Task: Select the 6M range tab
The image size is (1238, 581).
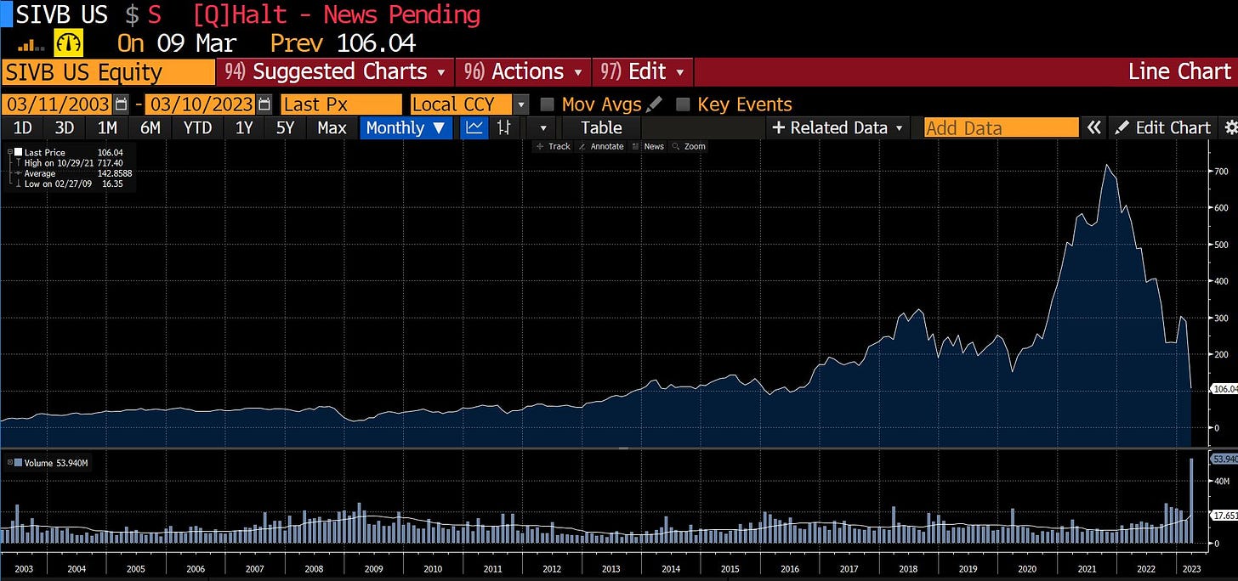Action: pos(150,127)
